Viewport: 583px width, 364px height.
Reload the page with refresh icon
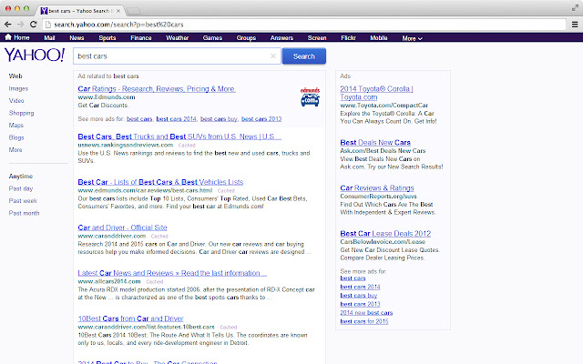[33, 25]
